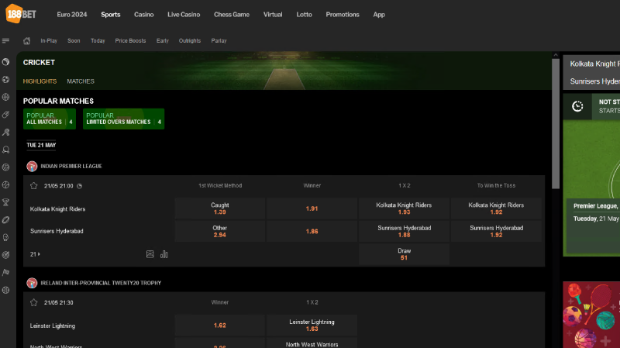Click the clock icon beside 21/05 21:00
The height and width of the screenshot is (348, 620).
80,186
